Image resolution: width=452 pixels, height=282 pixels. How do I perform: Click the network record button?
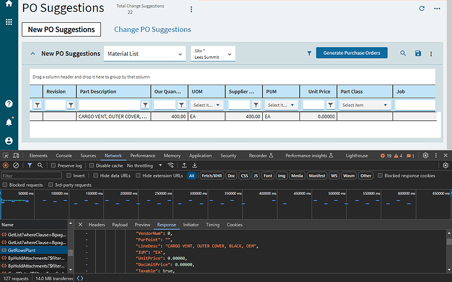[5, 166]
